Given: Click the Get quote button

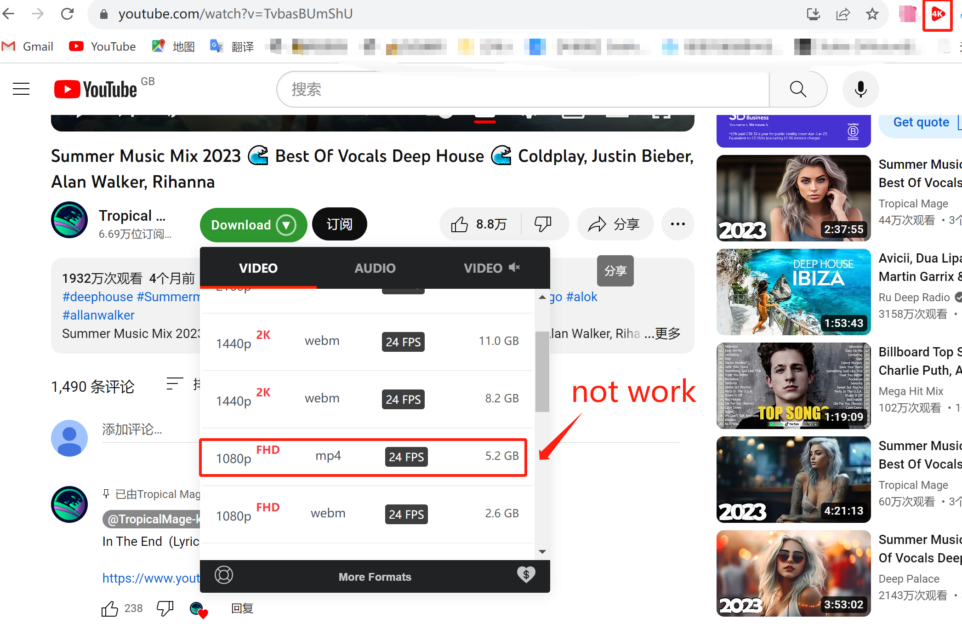Looking at the screenshot, I should pyautogui.click(x=921, y=122).
